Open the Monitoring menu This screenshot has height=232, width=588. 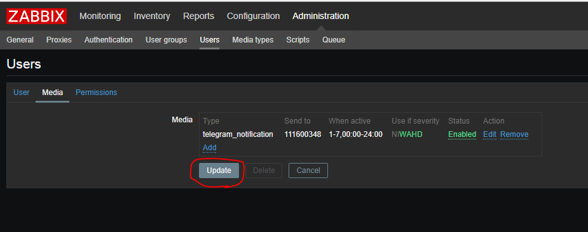coord(100,16)
